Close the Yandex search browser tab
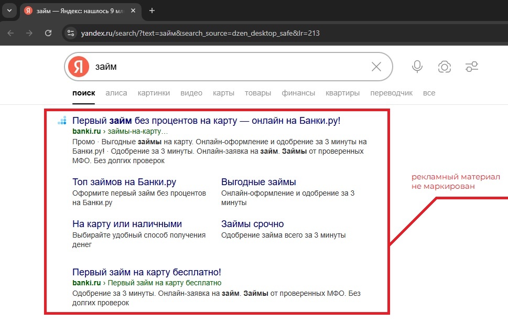Viewport: 508px width, 321px height. [x=133, y=10]
